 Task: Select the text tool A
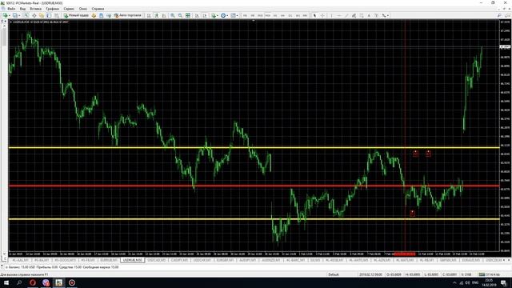369,15
